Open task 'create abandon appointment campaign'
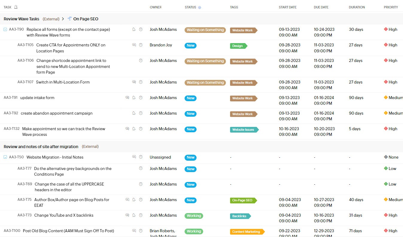This screenshot has height=237, width=403. 57,113
